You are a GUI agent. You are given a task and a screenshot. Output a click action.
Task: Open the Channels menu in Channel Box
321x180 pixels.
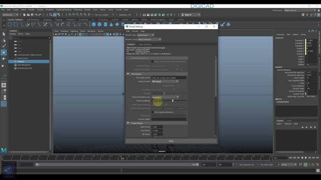click(280, 34)
